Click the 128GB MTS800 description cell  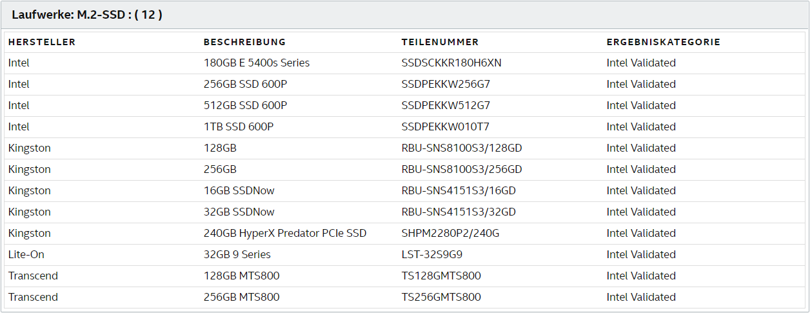point(242,276)
